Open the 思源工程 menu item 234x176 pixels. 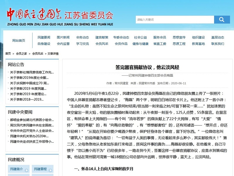click(179, 44)
